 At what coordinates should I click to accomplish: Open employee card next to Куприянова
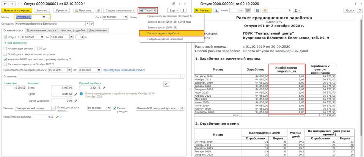(91, 24)
